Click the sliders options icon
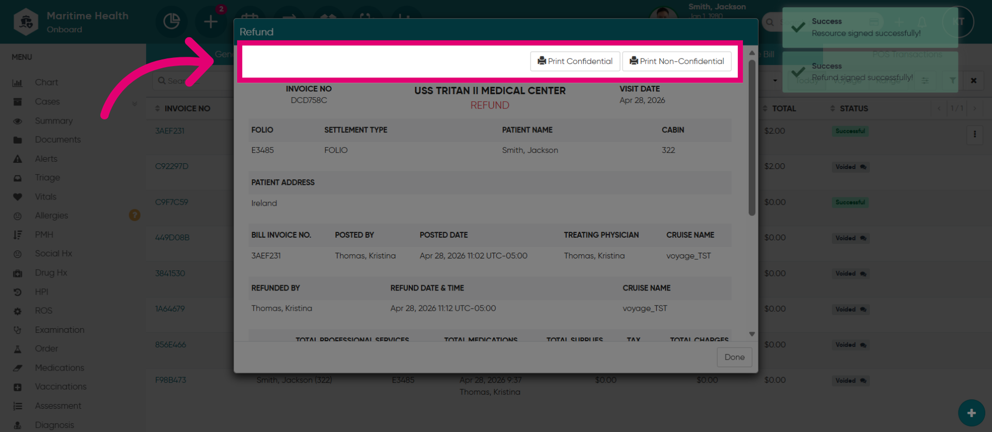 [925, 81]
